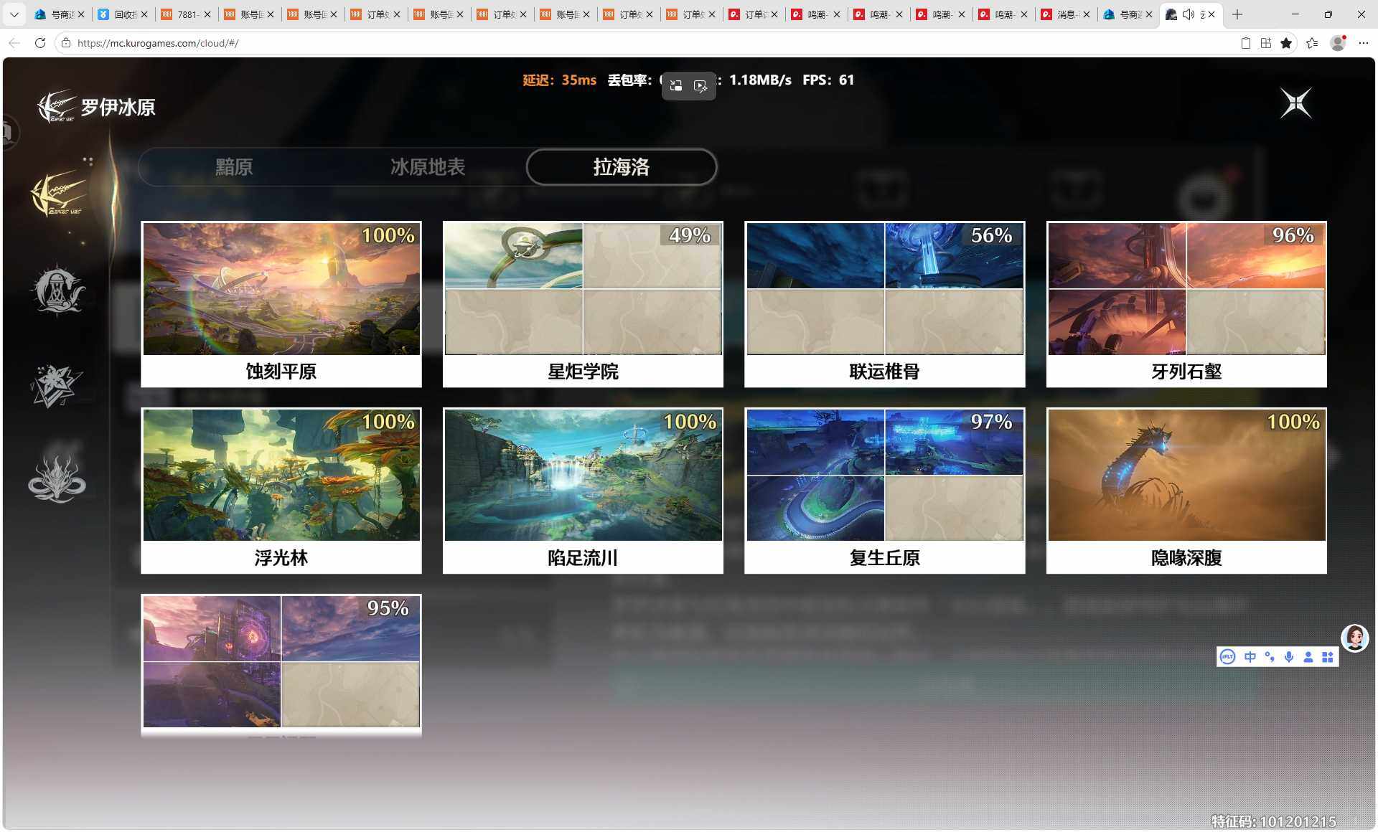Close the active cloud game tab
Screen dimensions: 1378x832
tap(1212, 14)
